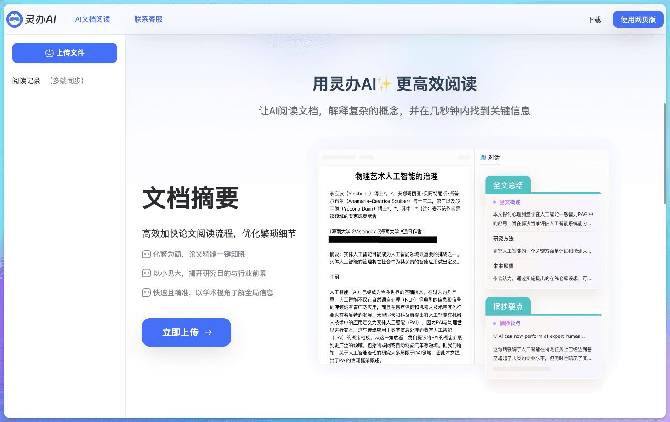Click the 文档摘要 heading
The width and height of the screenshot is (670, 422).
(190, 198)
